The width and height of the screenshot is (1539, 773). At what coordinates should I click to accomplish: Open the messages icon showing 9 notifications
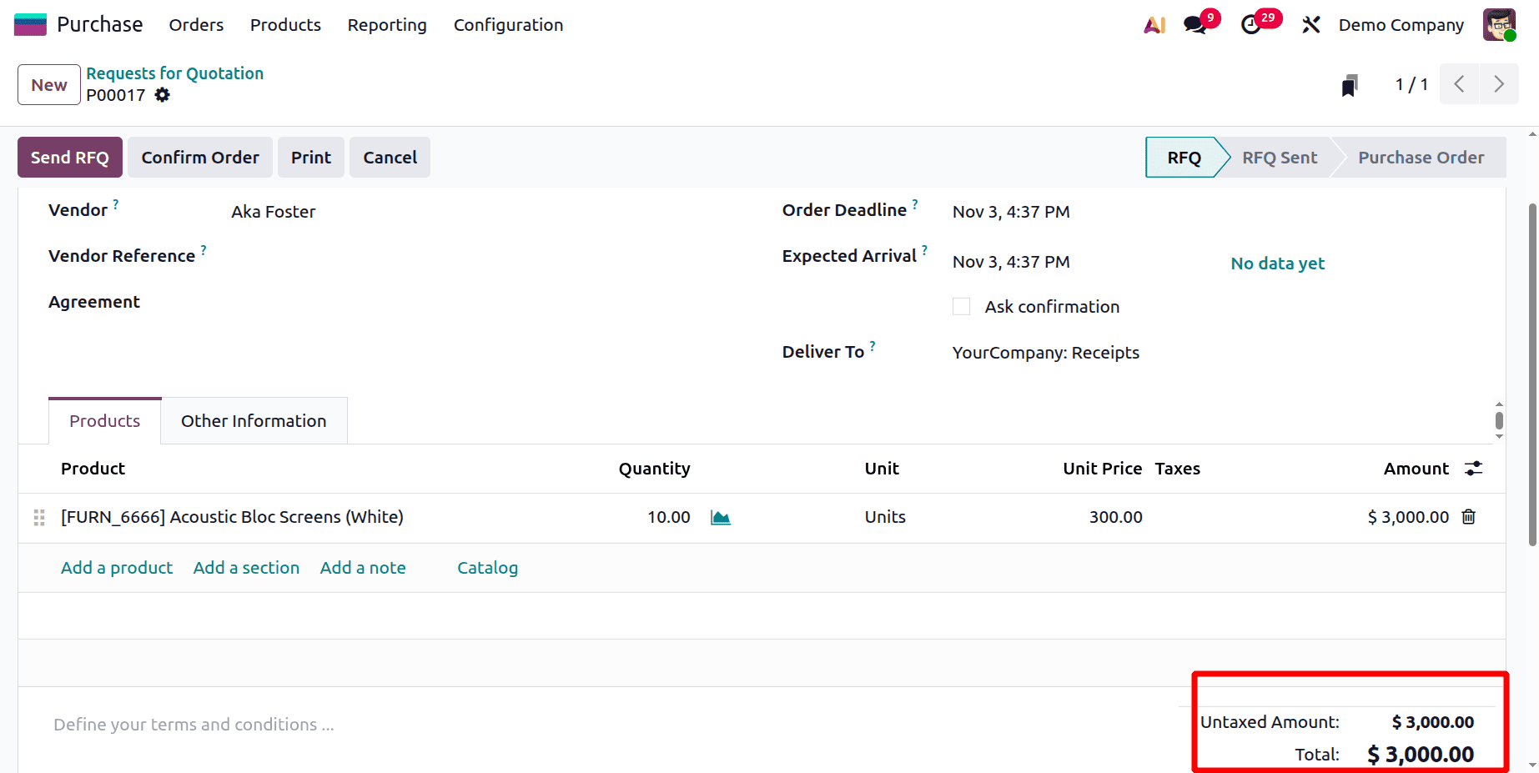(1194, 24)
